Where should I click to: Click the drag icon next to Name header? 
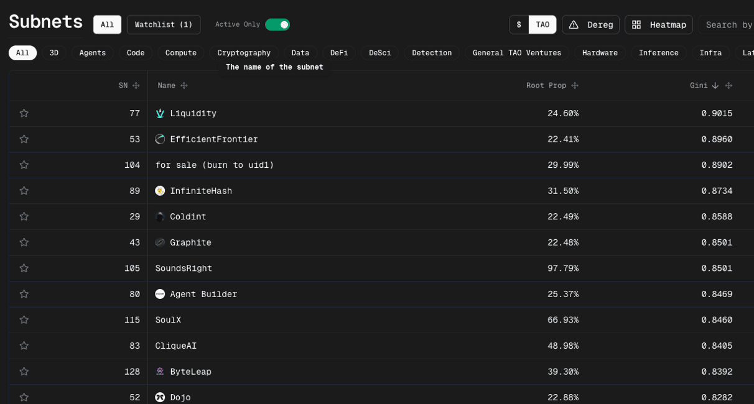pos(184,86)
